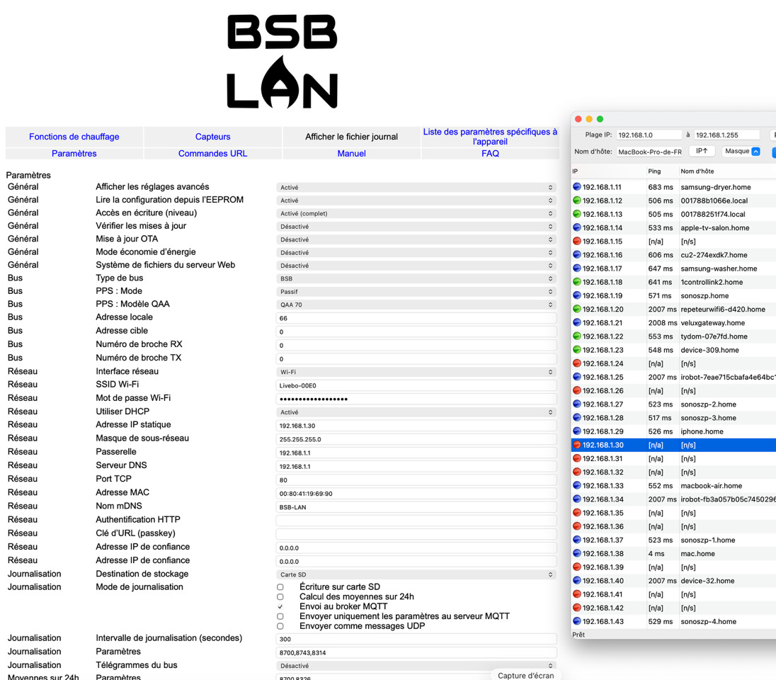Click the green status dot for 192.168.1.20
The image size is (776, 680).
coord(577,310)
